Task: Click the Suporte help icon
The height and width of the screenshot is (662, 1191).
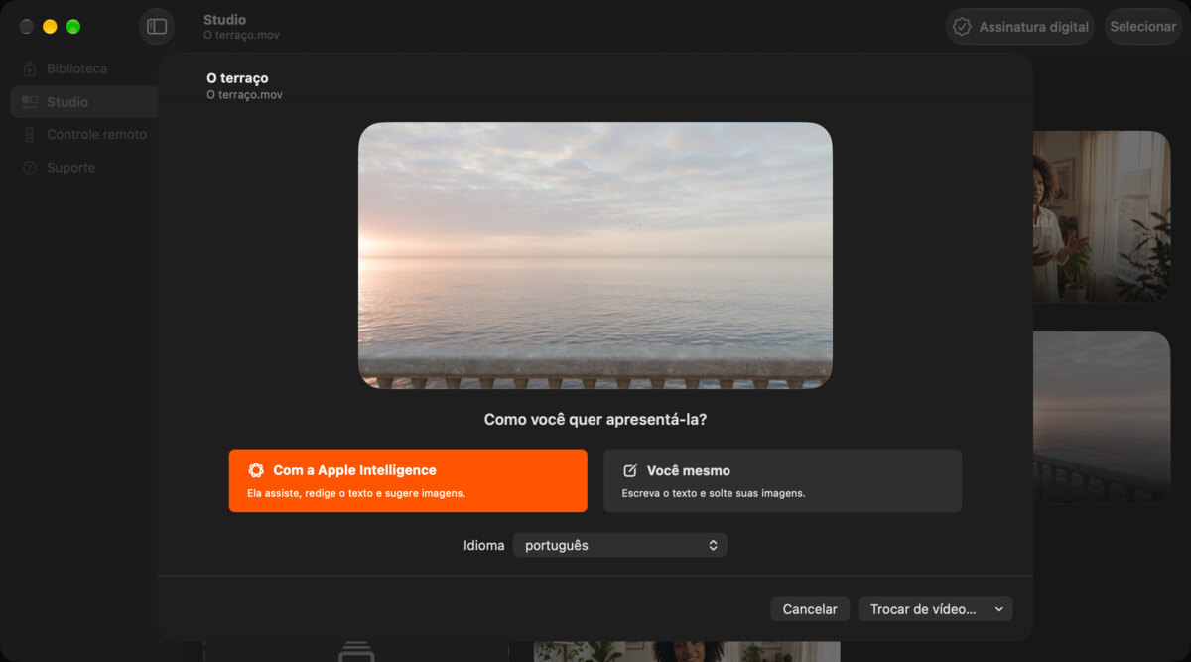Action: pos(29,168)
